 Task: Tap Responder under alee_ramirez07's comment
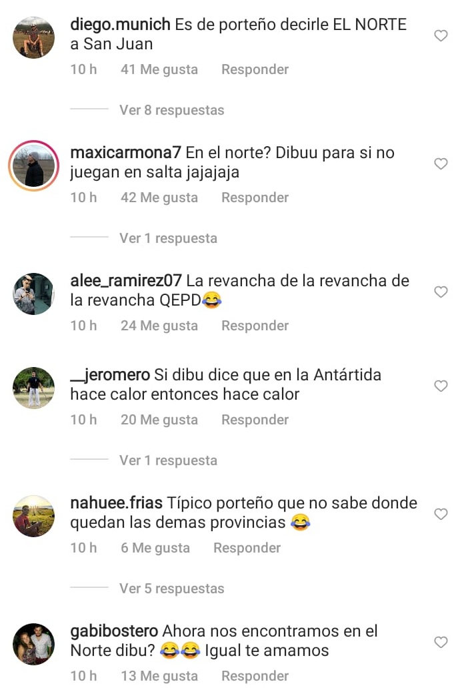(255, 326)
